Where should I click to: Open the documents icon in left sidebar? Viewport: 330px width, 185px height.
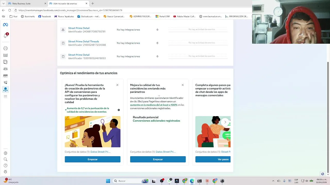click(5, 62)
